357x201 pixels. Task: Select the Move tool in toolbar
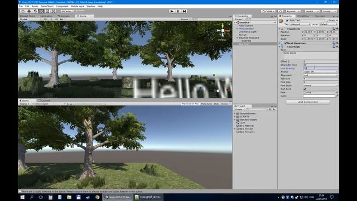[x=29, y=11]
